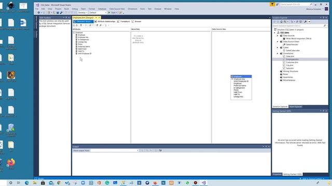
Task: Collapse the Data Sources folder
Action: 278,36
